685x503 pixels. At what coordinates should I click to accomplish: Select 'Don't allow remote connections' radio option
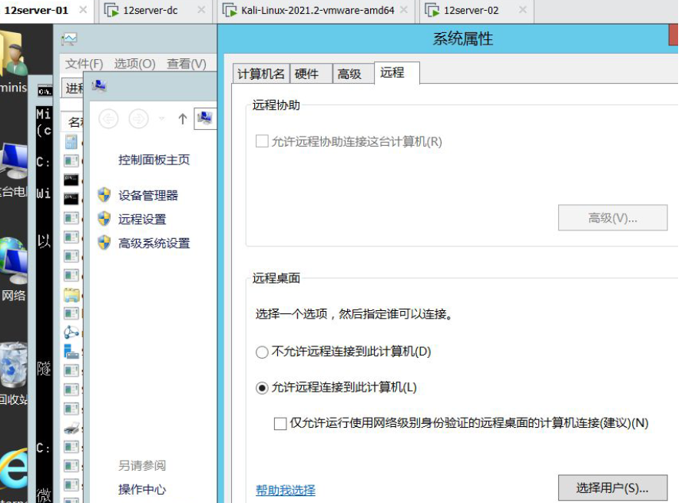click(x=262, y=352)
